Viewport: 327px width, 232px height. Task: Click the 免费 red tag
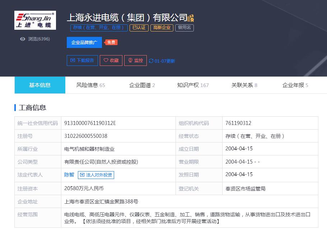pos(111,42)
